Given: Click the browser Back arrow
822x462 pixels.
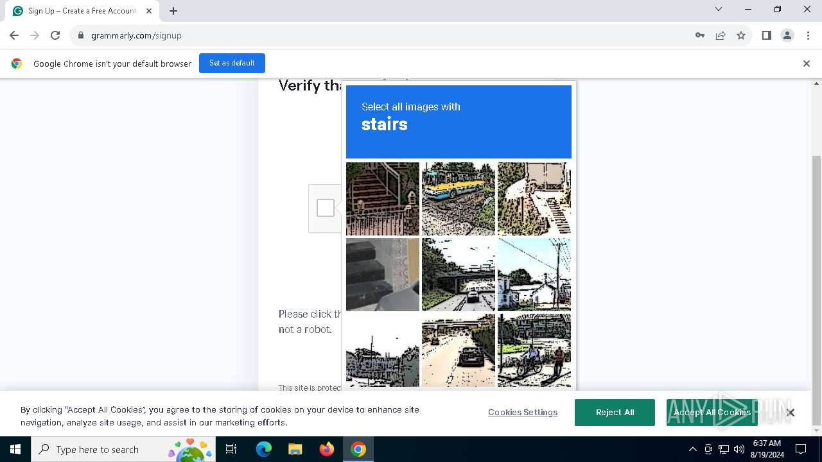Looking at the screenshot, I should coord(14,35).
